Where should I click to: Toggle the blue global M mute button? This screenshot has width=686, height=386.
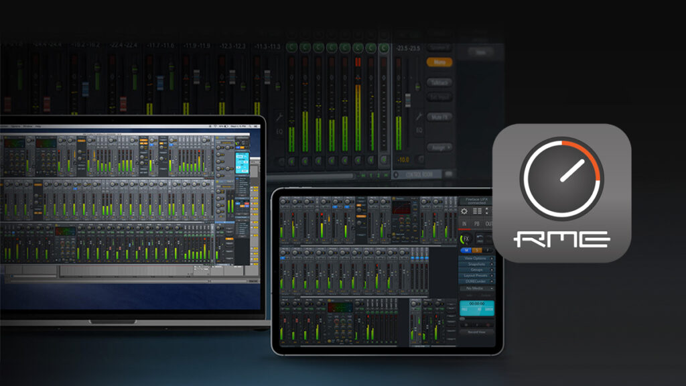point(466,251)
